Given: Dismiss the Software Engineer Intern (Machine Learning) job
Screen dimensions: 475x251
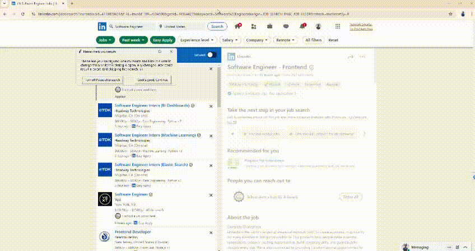Looking at the screenshot, I should [211, 135].
